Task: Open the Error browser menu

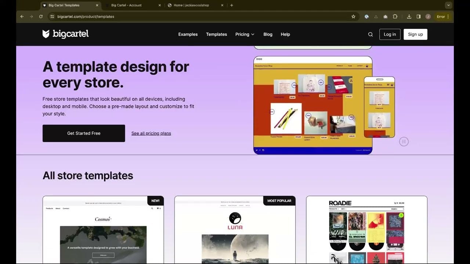Action: tap(443, 16)
